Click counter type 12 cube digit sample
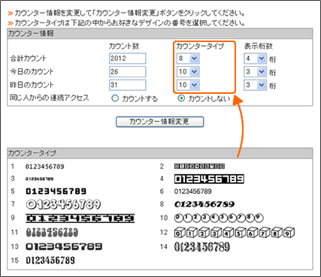Viewport: 321px width, 277px height. [x=235, y=233]
